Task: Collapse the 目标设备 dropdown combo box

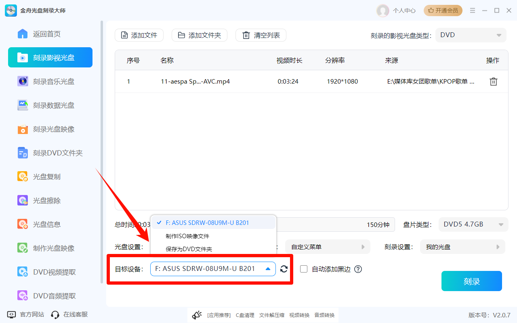Action: pos(213,268)
